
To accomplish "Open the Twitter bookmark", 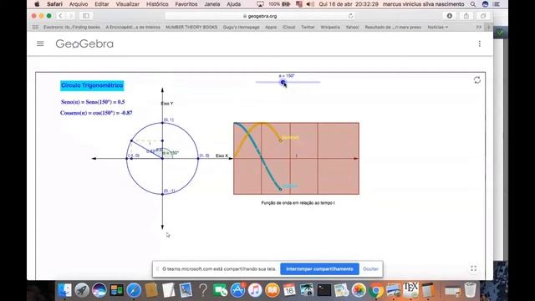I will [308, 27].
